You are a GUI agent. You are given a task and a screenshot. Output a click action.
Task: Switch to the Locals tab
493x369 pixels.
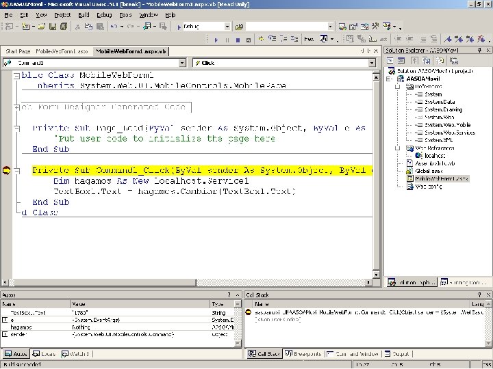(45, 354)
